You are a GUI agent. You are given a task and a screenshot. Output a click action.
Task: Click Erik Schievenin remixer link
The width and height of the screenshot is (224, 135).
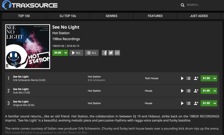pyautogui.click(x=96, y=80)
